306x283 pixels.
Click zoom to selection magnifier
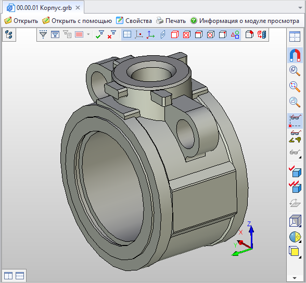click(295, 87)
